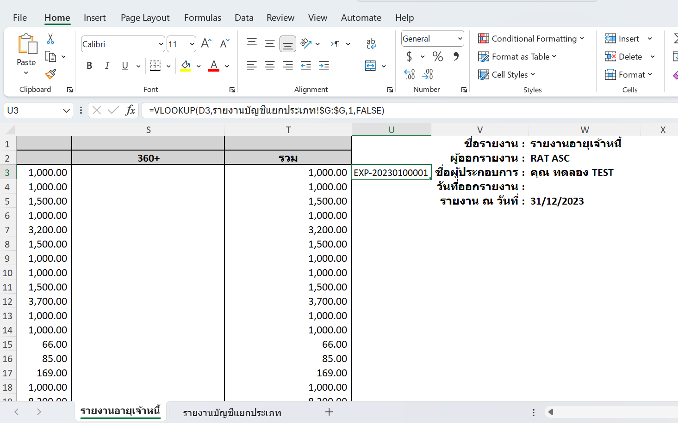Viewport: 678px width, 423px height.
Task: Select cell containing EXP-20230100001
Action: (392, 172)
